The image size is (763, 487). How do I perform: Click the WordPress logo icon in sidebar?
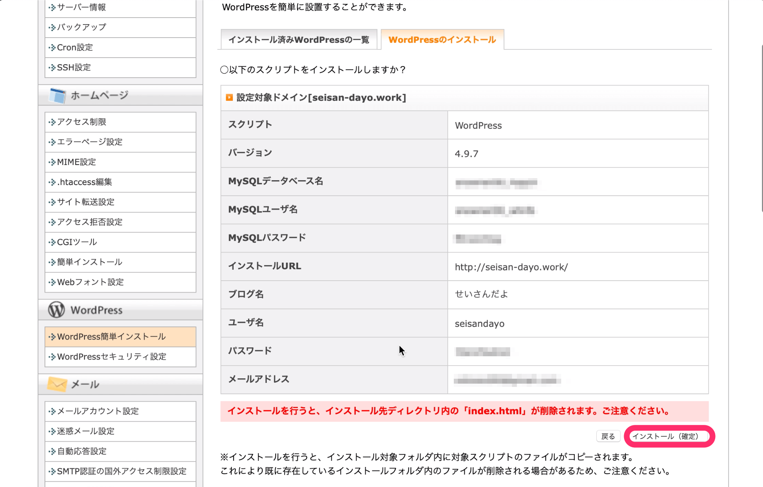pos(56,310)
